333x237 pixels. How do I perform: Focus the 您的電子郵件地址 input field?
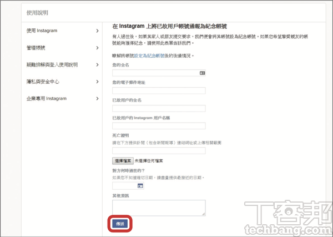pos(159,90)
